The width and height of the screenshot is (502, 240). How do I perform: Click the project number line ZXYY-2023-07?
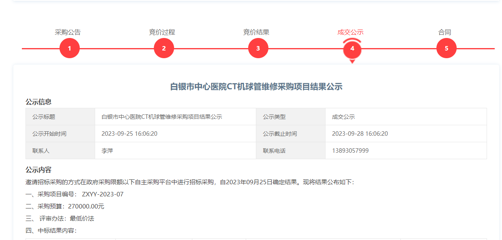click(x=74, y=194)
